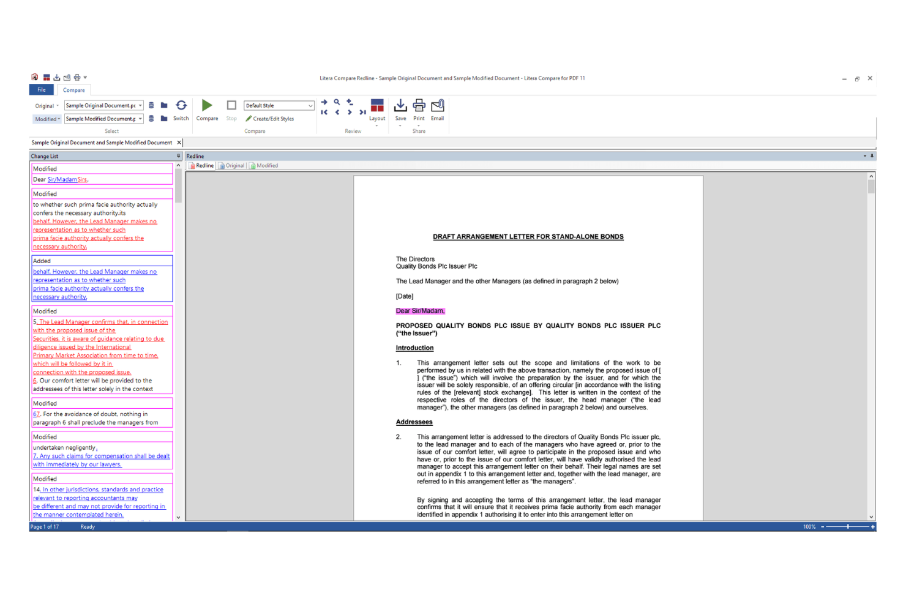Click the magnifier search icon in Review group

[337, 102]
